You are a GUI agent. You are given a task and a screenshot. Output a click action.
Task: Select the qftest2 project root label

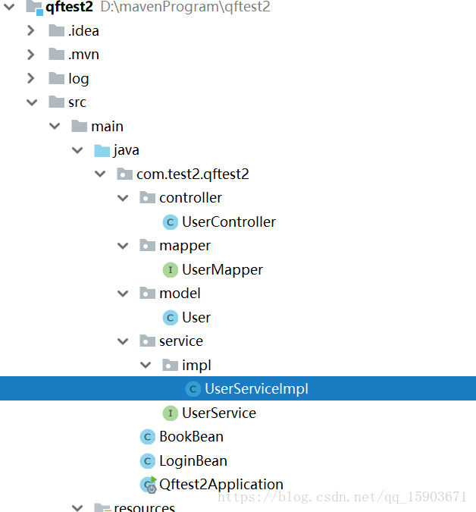[69, 7]
